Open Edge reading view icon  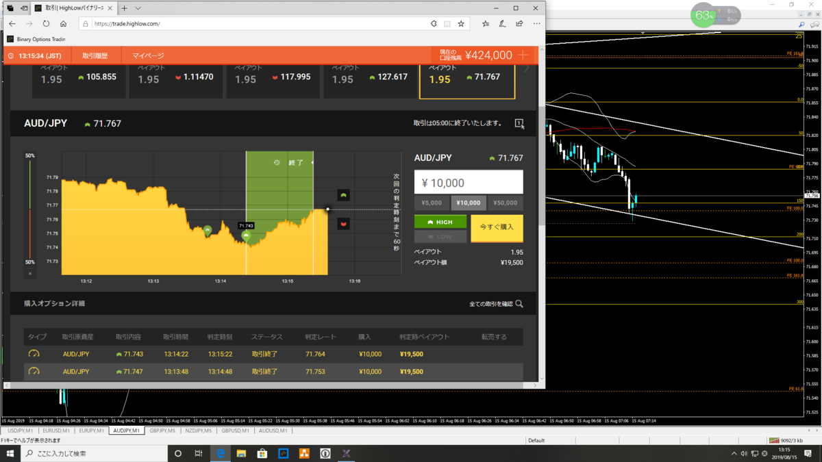pos(447,23)
